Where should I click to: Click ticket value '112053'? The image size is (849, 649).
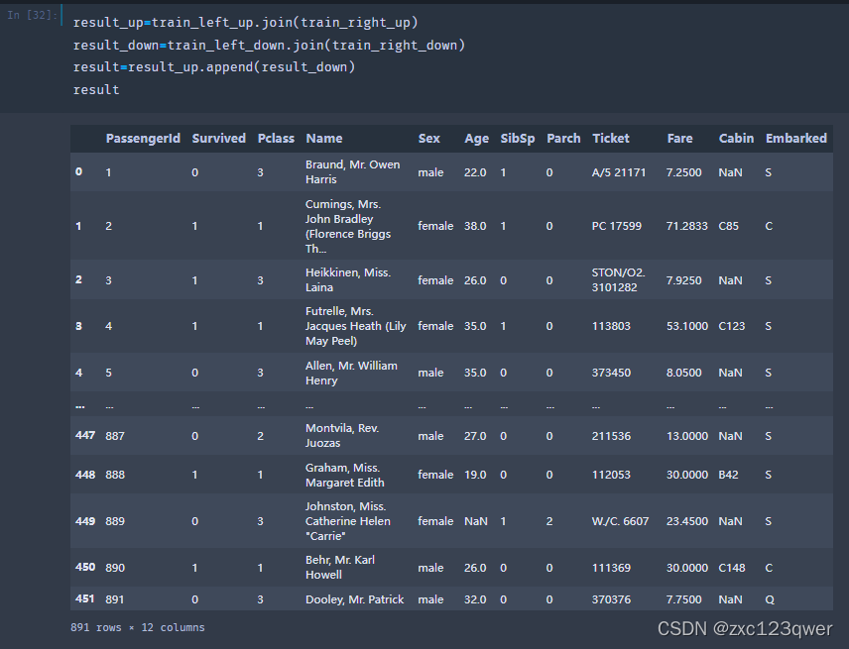tap(611, 475)
